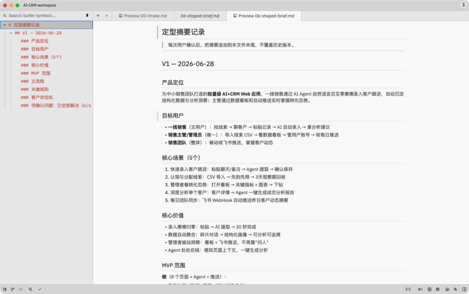Click the 核心价值 heading in preview

tap(173, 216)
